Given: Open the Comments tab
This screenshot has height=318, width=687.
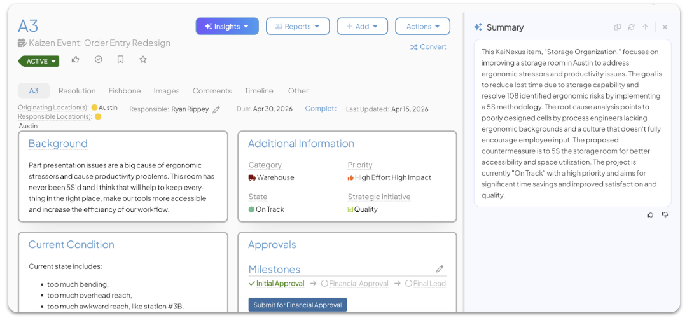Looking at the screenshot, I should 212,91.
